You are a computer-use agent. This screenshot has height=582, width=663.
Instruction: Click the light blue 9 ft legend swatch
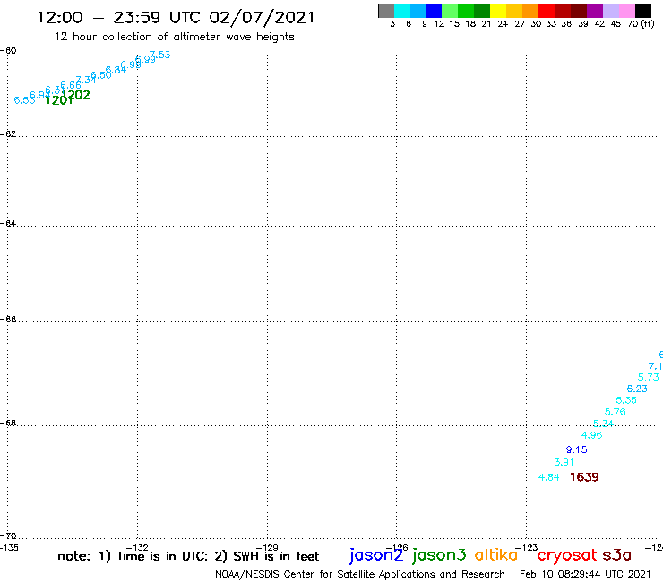(x=418, y=11)
